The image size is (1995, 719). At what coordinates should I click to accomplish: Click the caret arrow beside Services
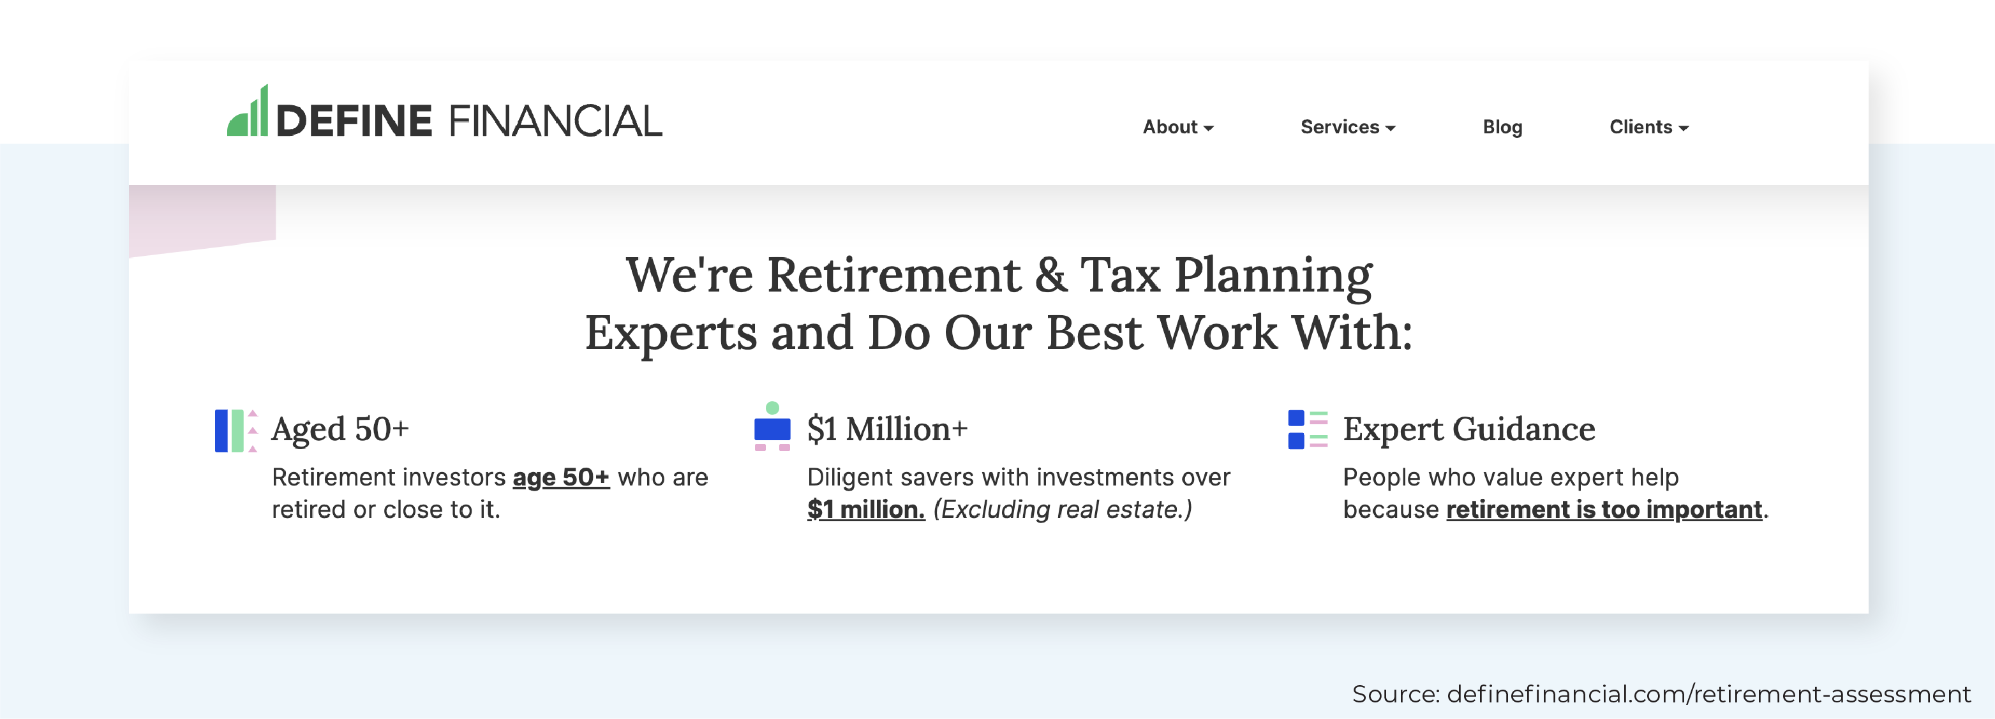click(x=1390, y=128)
